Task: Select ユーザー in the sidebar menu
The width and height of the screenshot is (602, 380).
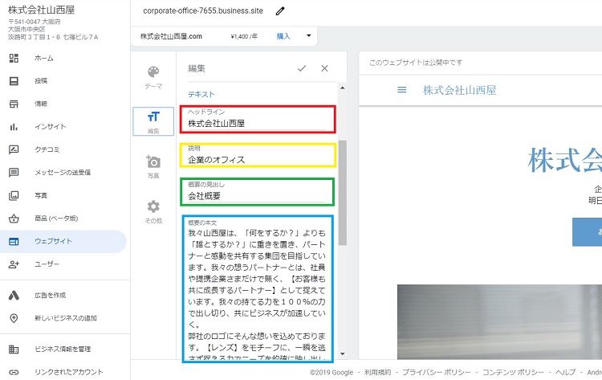Action: 47,264
